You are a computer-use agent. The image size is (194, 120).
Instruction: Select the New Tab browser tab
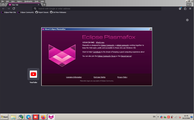pyautogui.click(x=24, y=5)
